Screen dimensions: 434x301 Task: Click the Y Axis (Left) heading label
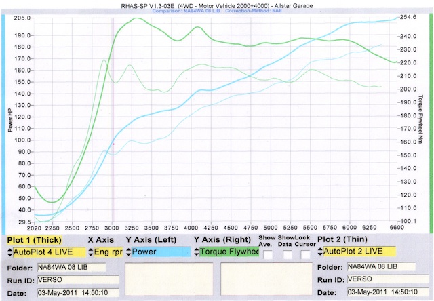click(151, 239)
